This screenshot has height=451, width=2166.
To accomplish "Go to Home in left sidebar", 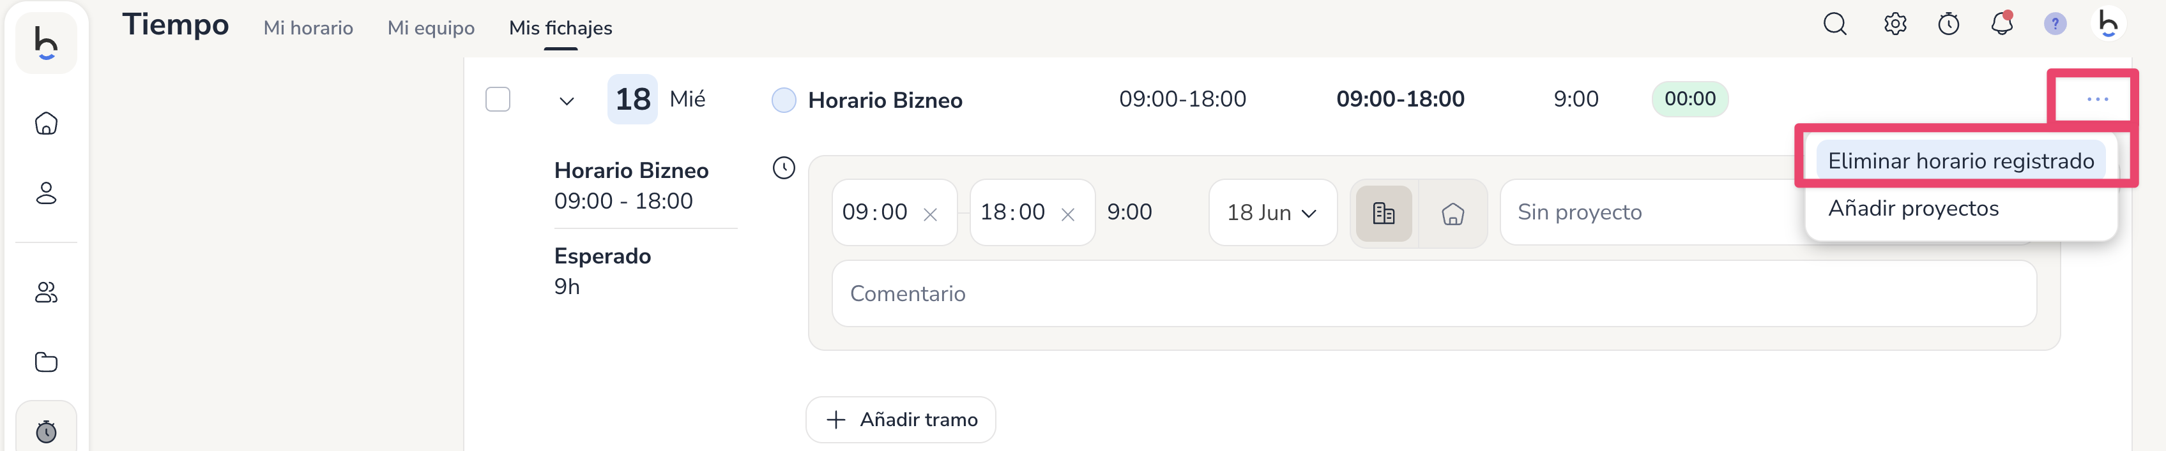I will [46, 124].
